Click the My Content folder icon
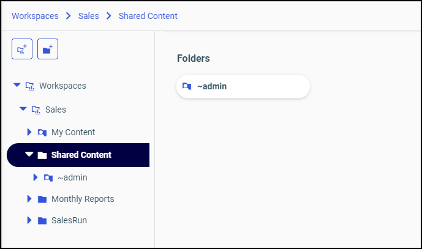The width and height of the screenshot is (422, 249). pyautogui.click(x=42, y=132)
